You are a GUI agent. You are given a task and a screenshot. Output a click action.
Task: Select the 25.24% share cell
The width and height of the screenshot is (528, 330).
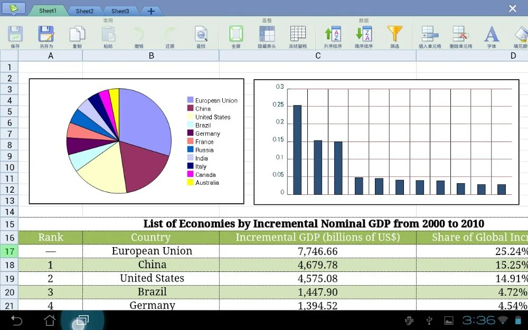click(473, 251)
